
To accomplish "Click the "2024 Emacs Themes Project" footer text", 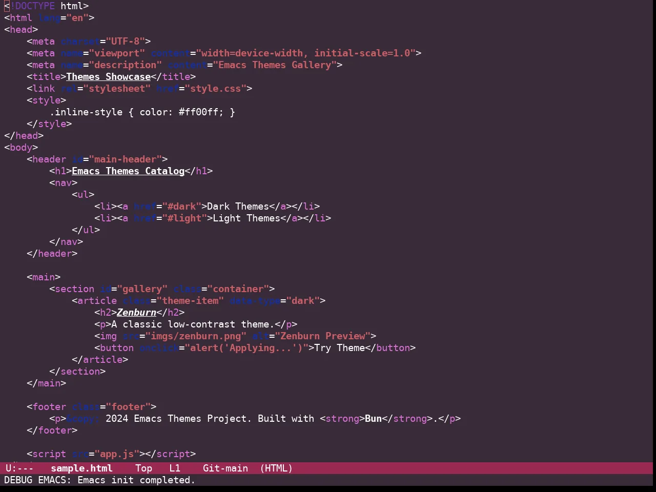I will [x=176, y=419].
